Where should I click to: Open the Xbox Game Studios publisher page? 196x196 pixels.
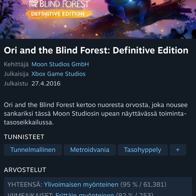coord(58,74)
